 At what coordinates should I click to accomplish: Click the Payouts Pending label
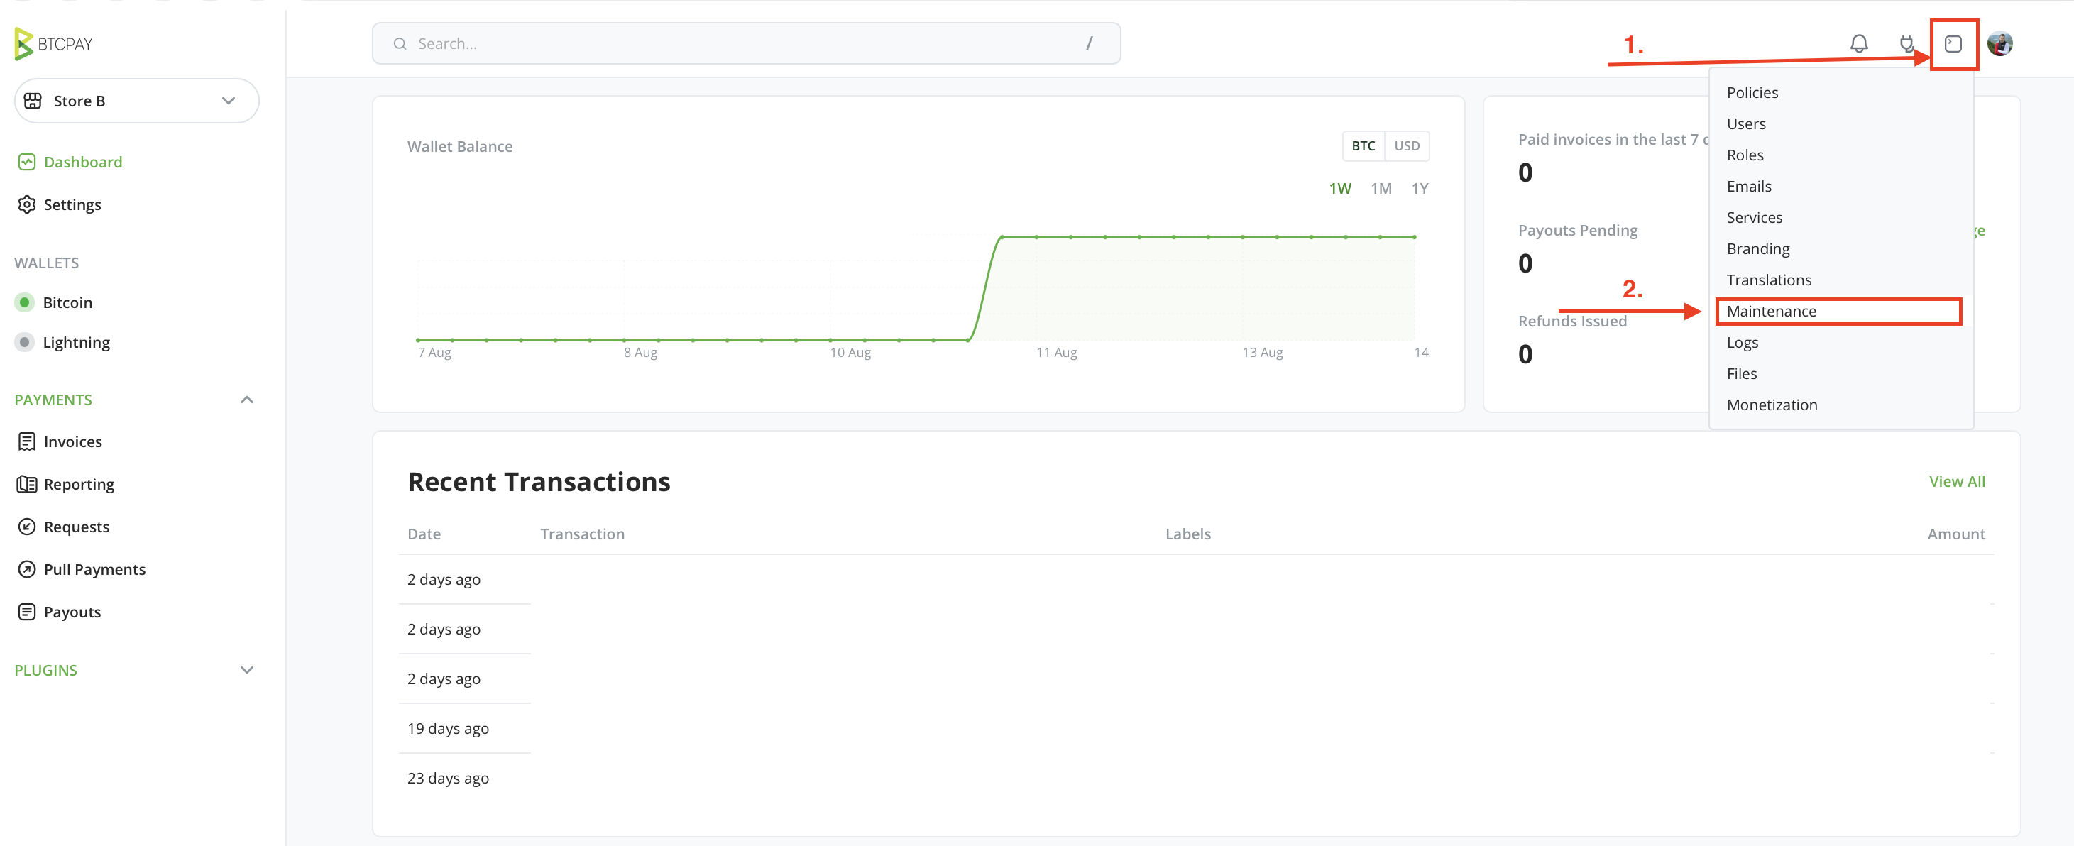(x=1577, y=230)
